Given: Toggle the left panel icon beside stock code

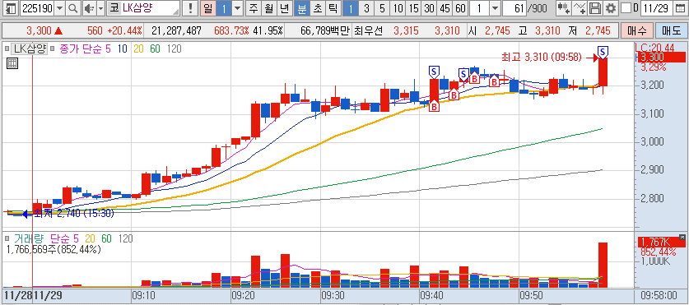Looking at the screenshot, I should coord(11,8).
